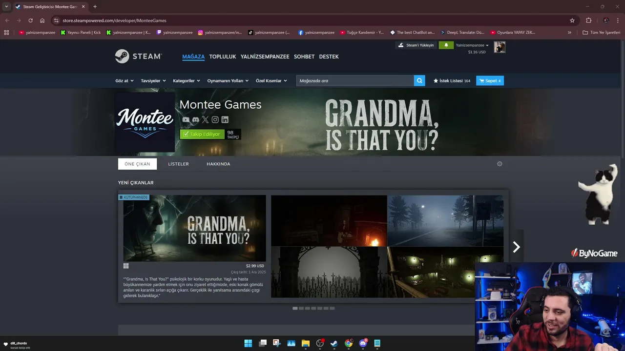Open Discord from the taskbar
This screenshot has height=351, width=625.
363,343
